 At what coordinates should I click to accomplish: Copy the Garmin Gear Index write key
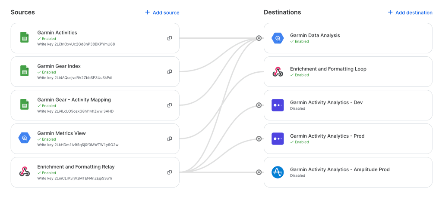[x=170, y=72]
